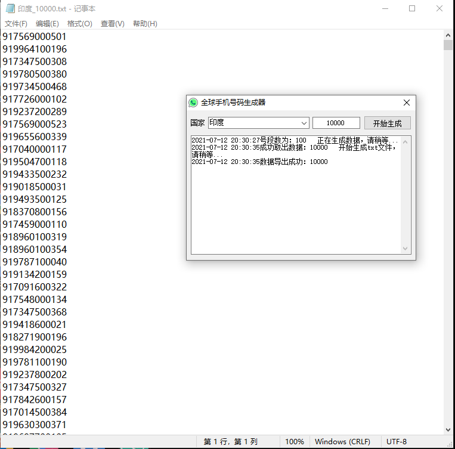Viewport: 455px width, 449px height.
Task: Click the line 917569000523
Action: pos(35,124)
